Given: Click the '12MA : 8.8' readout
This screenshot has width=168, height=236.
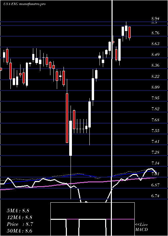Looking at the screenshot, I should tap(19, 217).
